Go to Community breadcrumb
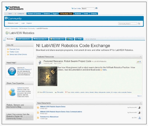 pyautogui.click(x=14, y=28)
